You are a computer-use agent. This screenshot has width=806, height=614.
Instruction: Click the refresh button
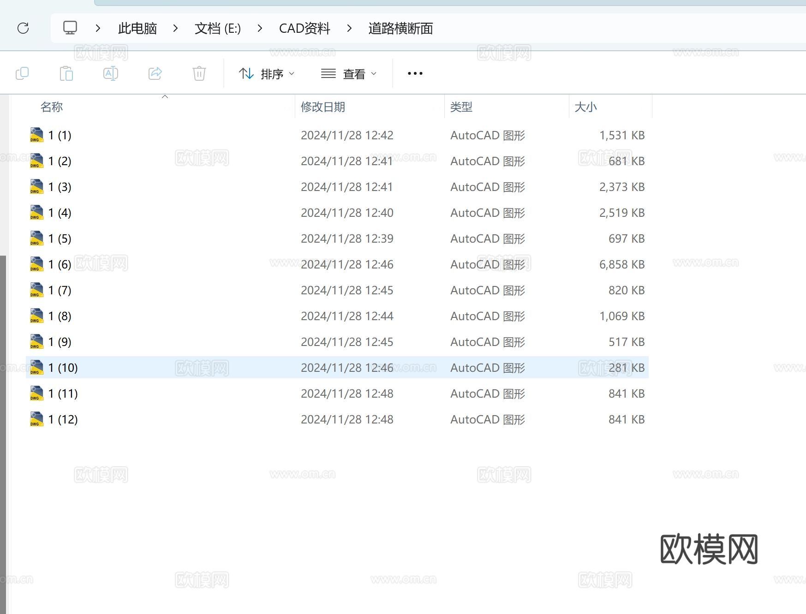pyautogui.click(x=23, y=28)
